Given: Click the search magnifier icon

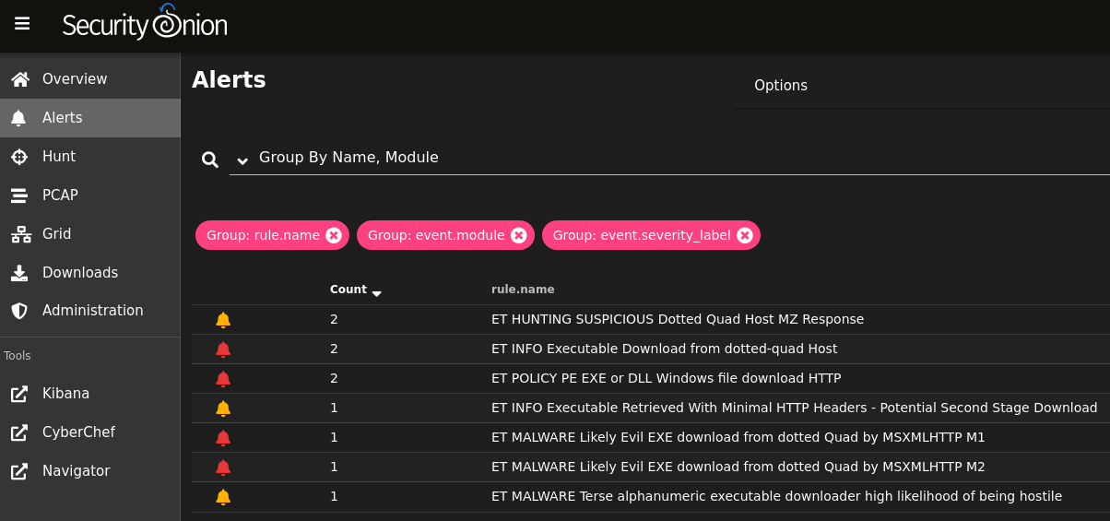Looking at the screenshot, I should (x=210, y=160).
